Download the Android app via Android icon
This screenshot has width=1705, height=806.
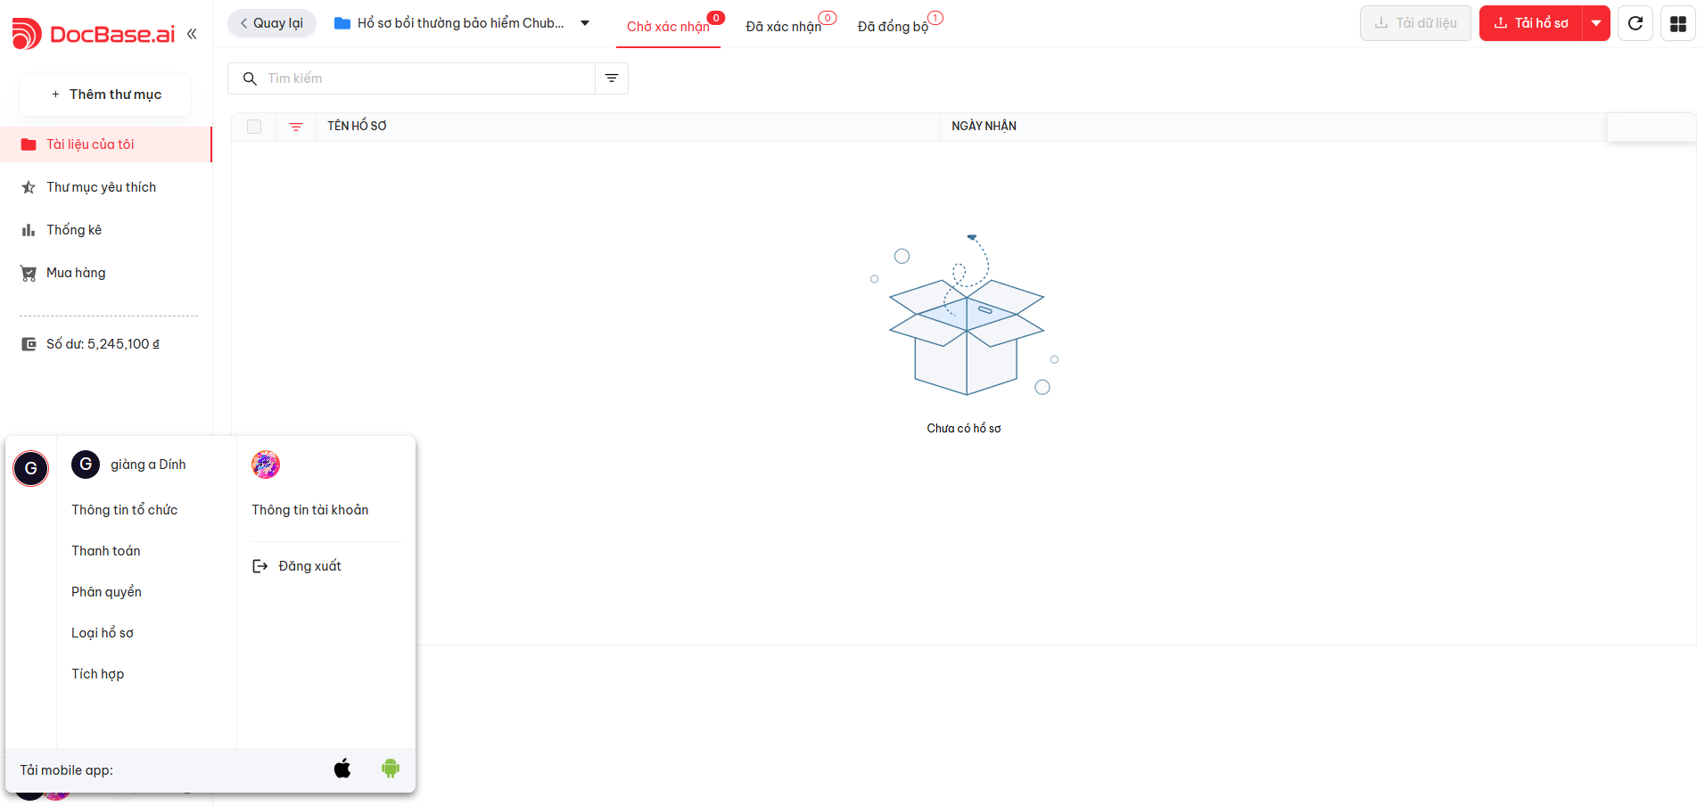[391, 769]
